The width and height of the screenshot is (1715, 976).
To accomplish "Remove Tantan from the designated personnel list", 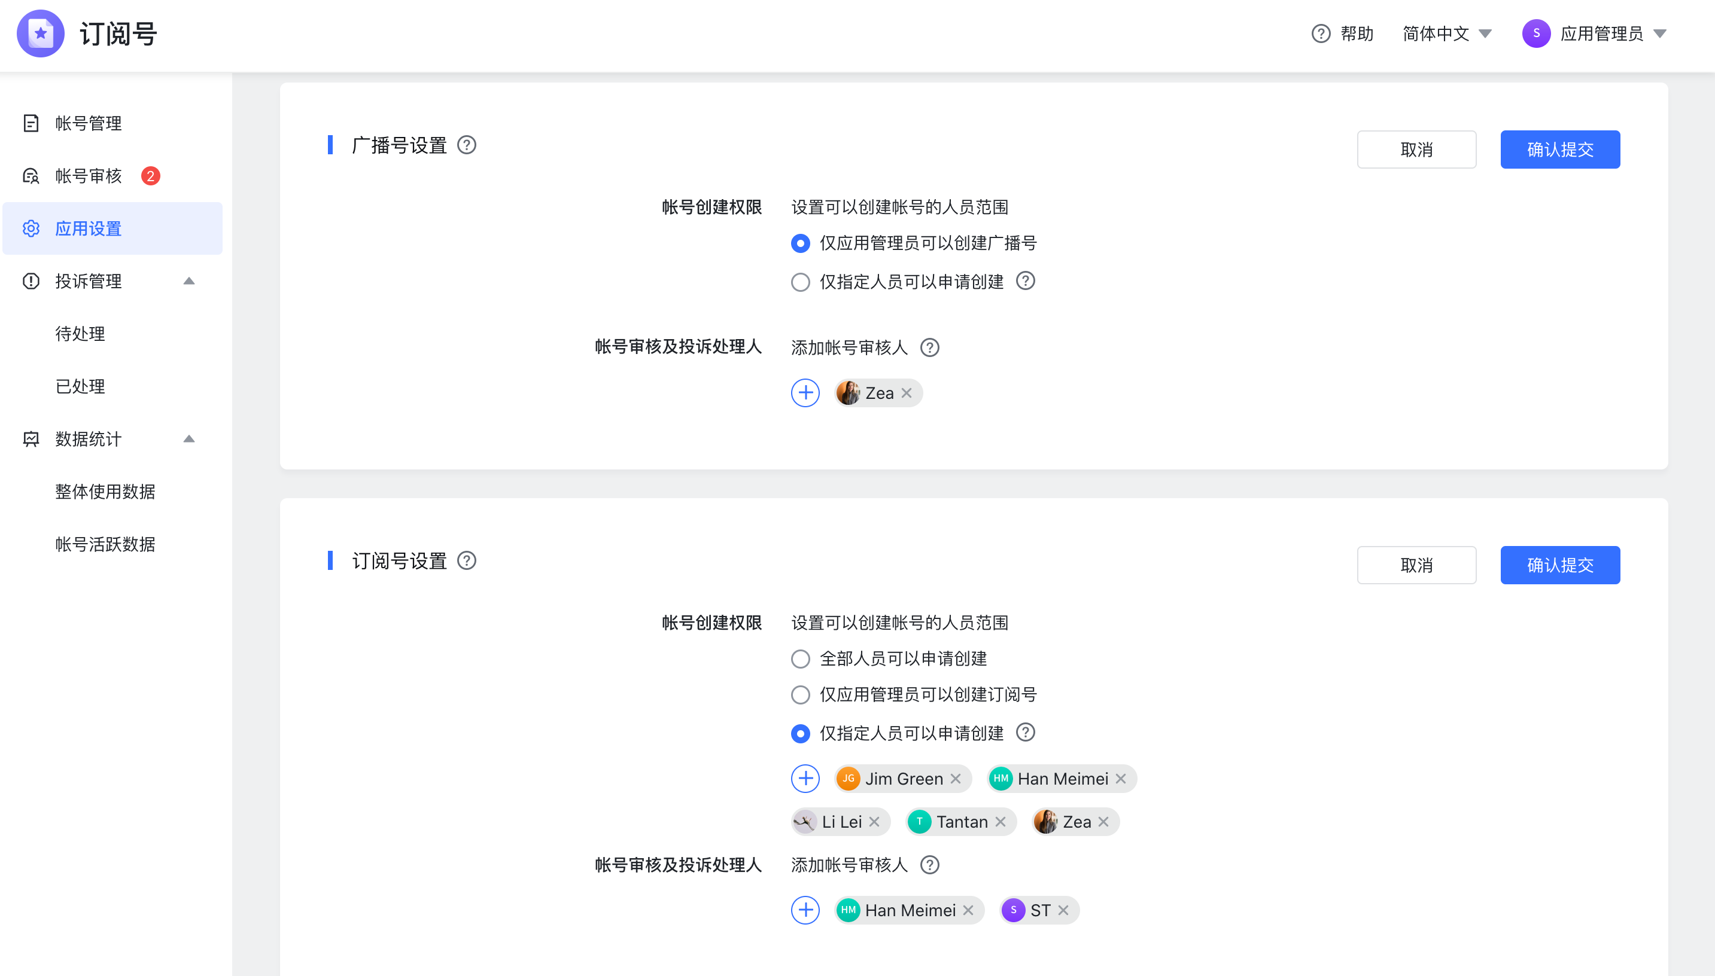I will [x=1001, y=821].
